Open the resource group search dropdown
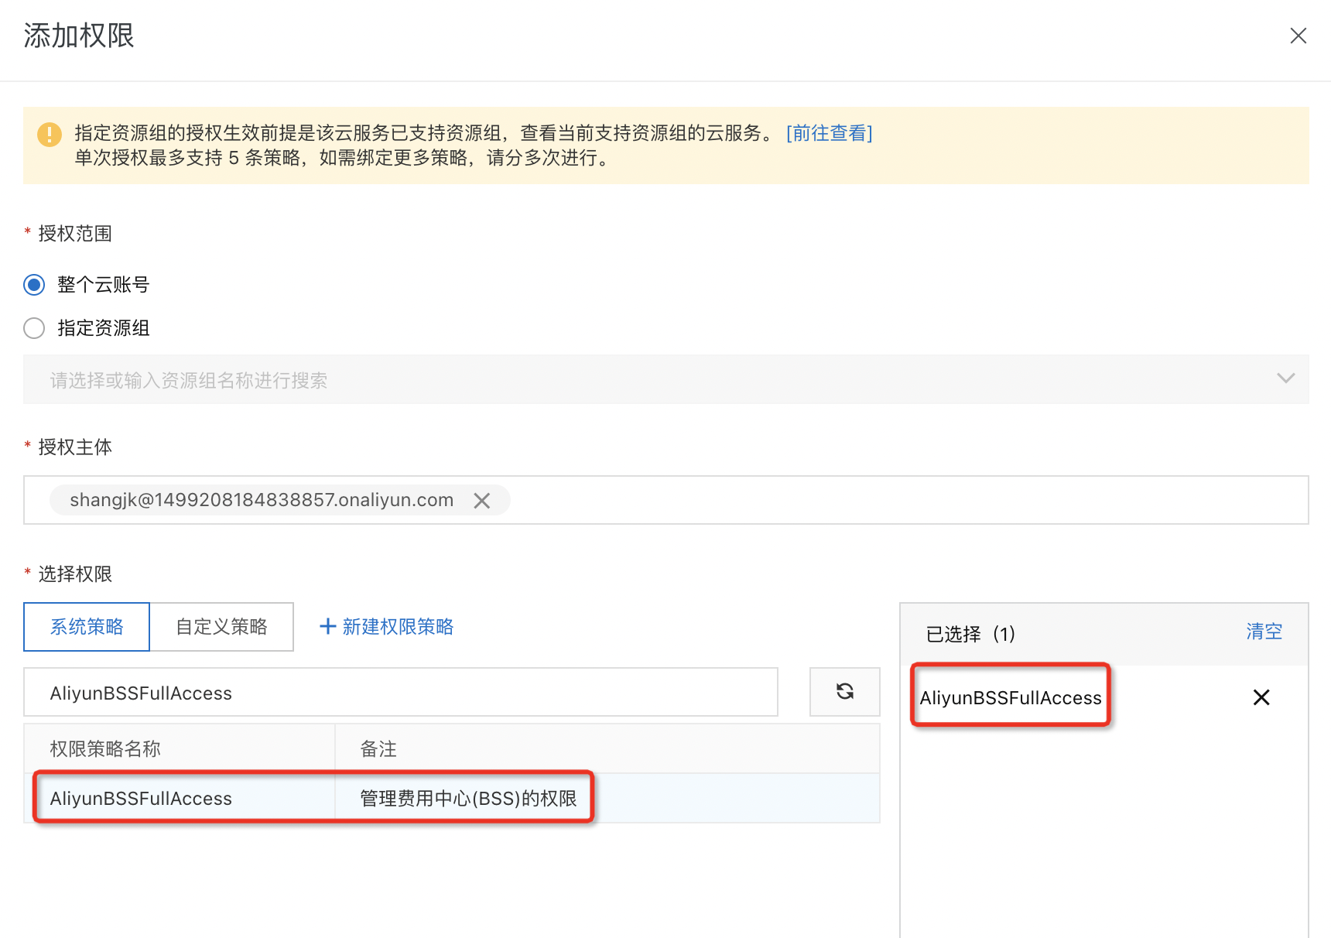Image resolution: width=1331 pixels, height=938 pixels. (665, 379)
